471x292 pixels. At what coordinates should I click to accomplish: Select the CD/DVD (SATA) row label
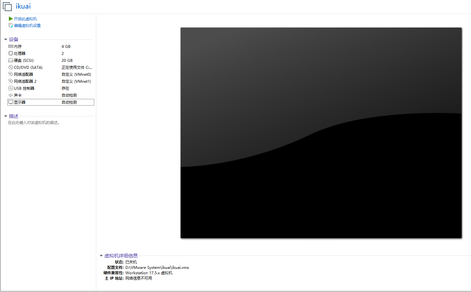point(28,67)
